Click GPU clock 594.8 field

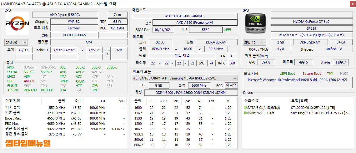click(266, 62)
